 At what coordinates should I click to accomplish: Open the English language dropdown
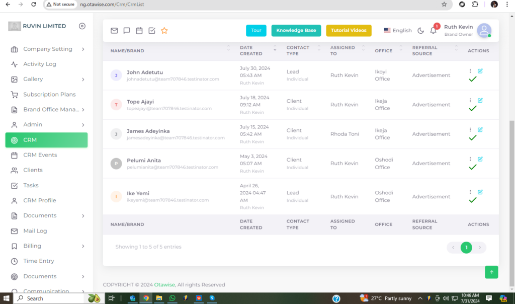(x=397, y=31)
